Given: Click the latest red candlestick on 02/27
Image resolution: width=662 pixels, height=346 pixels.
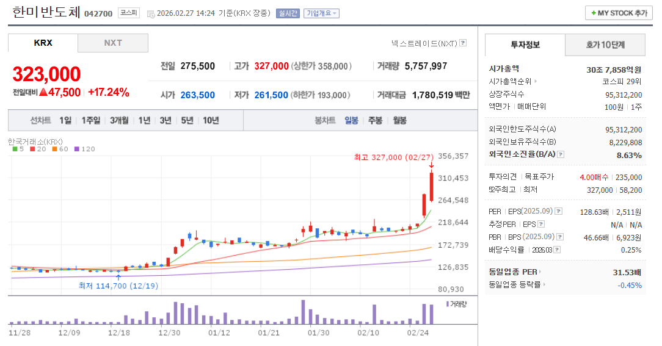Looking at the screenshot, I should point(432,186).
